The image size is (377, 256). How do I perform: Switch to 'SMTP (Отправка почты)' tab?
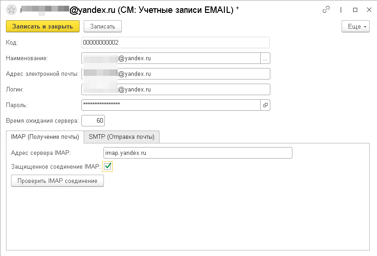(x=121, y=137)
